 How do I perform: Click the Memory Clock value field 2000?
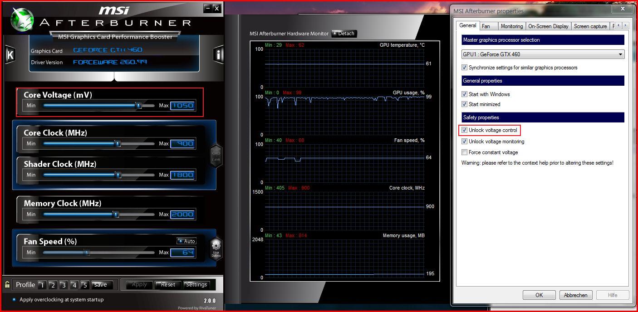coord(183,214)
